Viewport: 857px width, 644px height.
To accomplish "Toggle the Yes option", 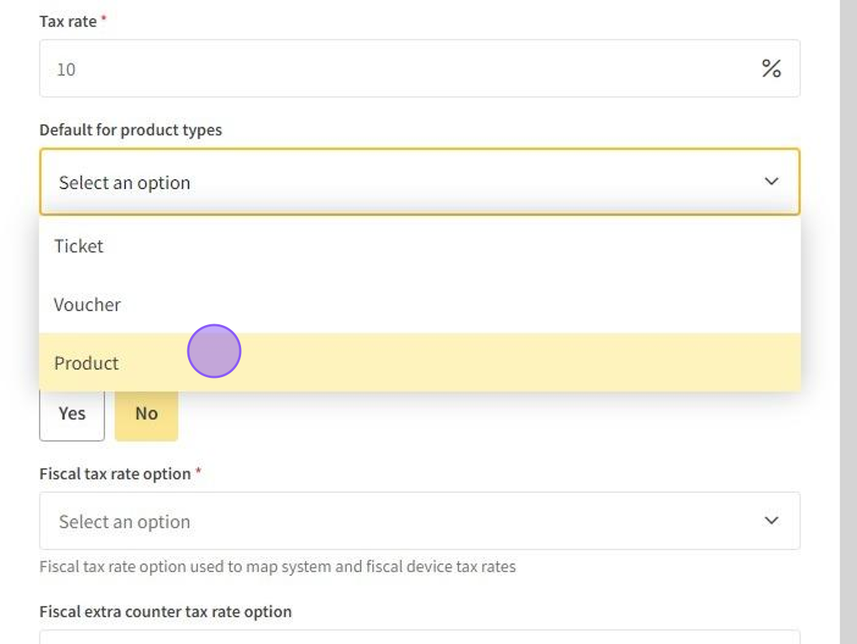I will 72,414.
